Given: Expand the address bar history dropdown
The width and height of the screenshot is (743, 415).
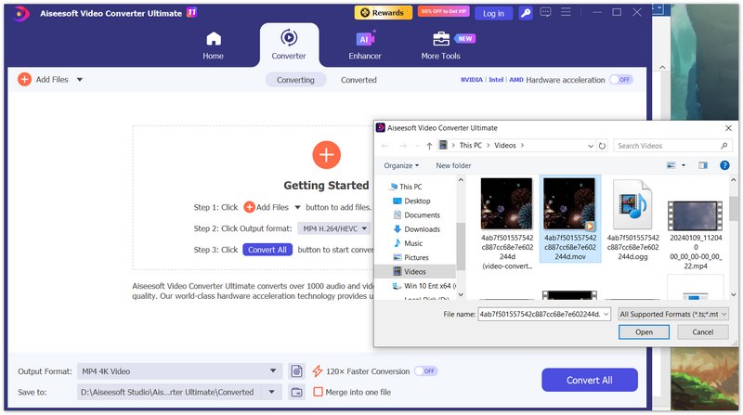Looking at the screenshot, I should 591,146.
